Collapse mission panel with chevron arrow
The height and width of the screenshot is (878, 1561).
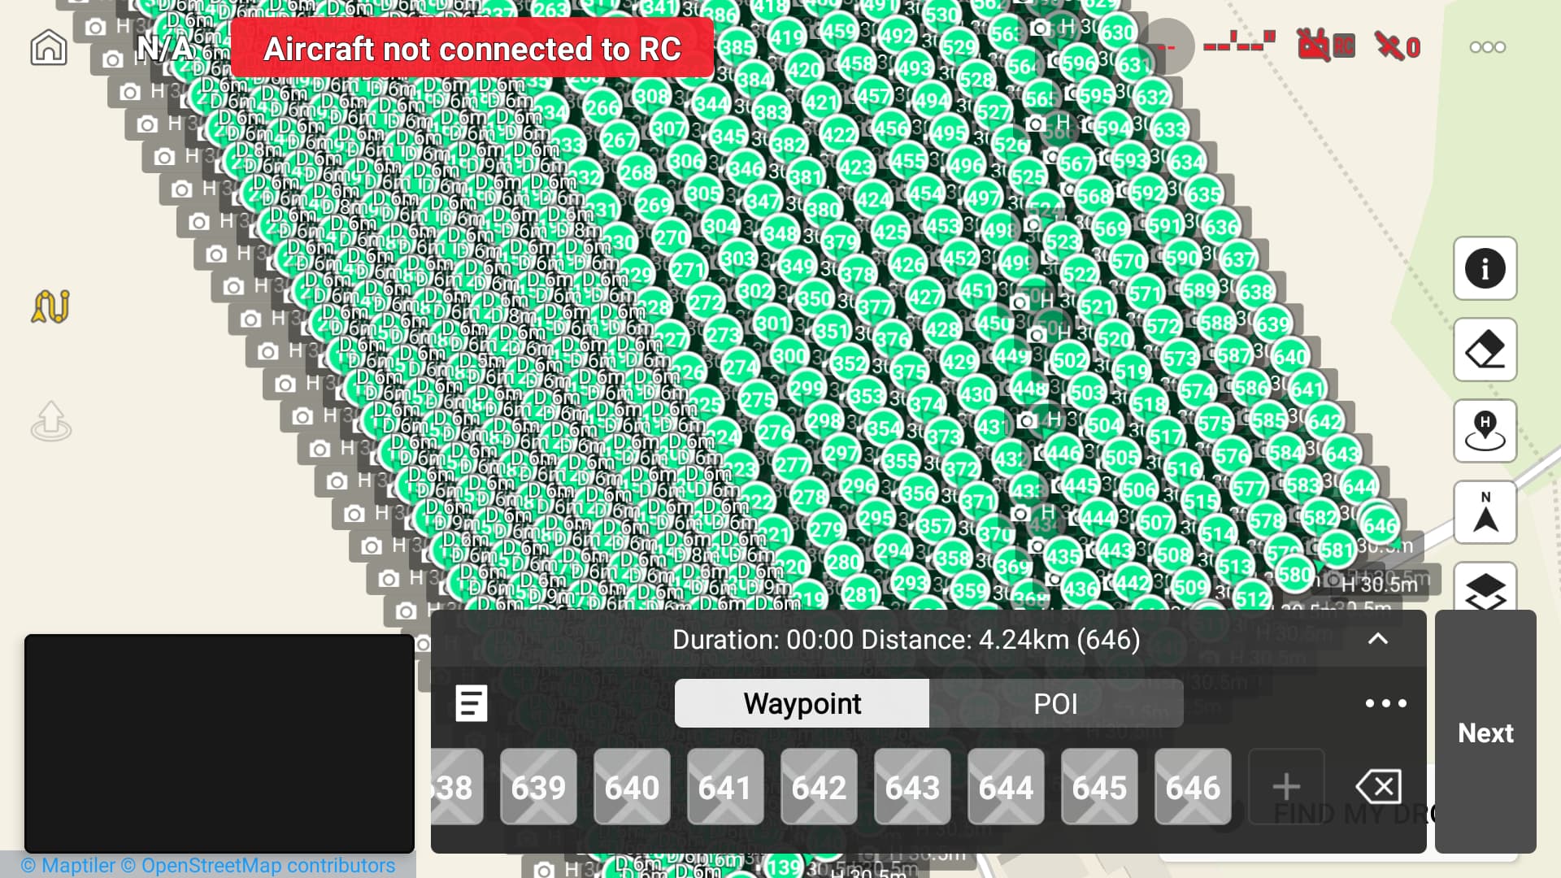click(x=1377, y=639)
